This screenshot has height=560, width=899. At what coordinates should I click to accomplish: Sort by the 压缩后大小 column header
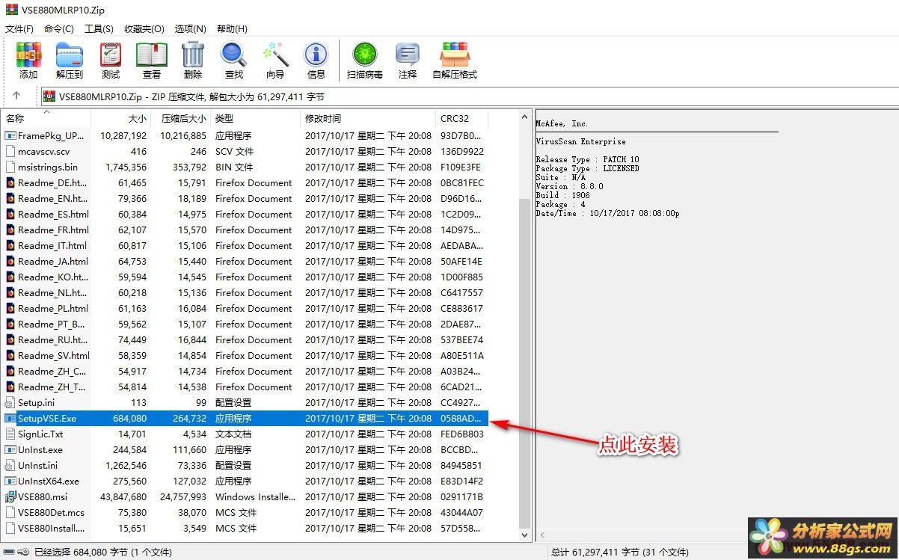tap(182, 118)
